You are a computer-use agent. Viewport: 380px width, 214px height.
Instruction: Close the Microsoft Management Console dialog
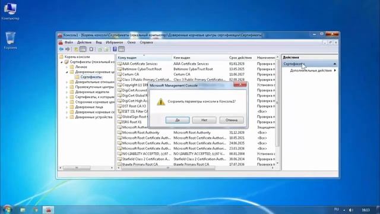click(x=240, y=84)
